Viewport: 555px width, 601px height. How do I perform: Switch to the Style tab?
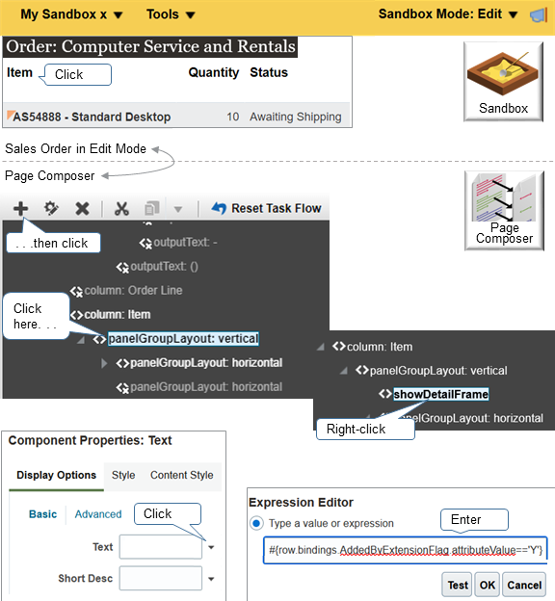click(123, 475)
